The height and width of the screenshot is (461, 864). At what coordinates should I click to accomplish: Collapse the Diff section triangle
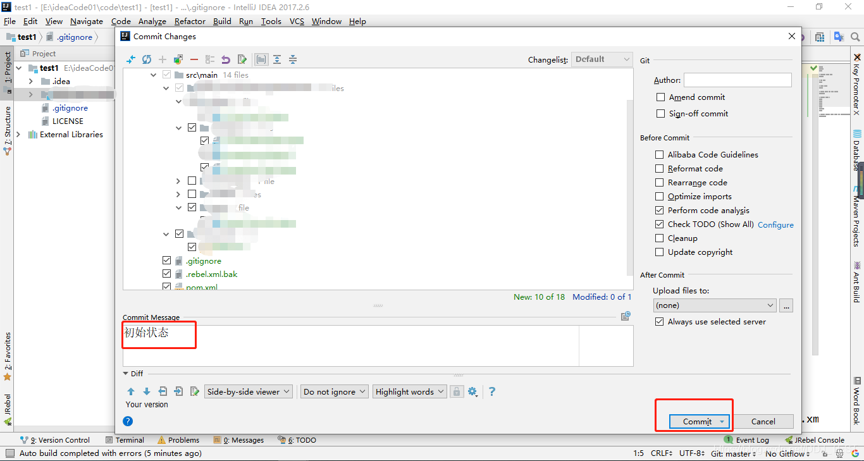pos(125,374)
